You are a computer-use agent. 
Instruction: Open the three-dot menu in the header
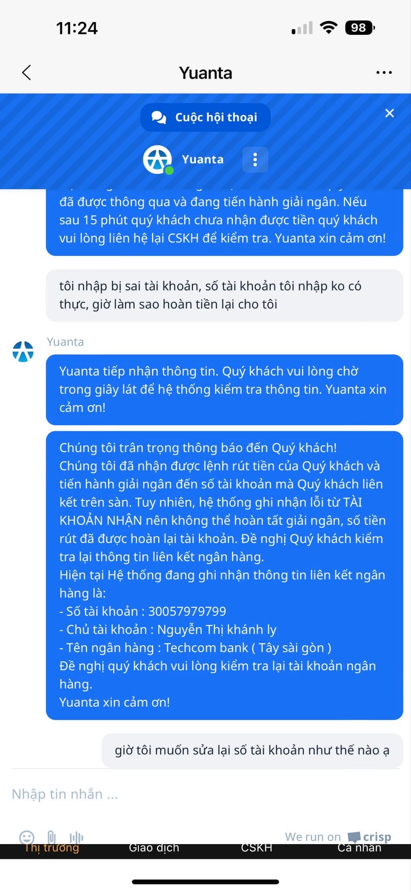pyautogui.click(x=384, y=73)
